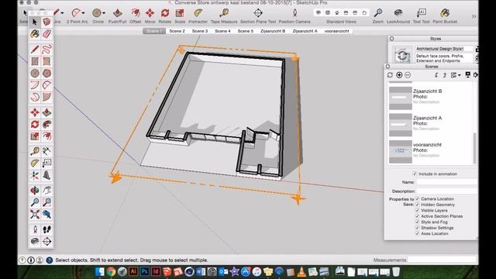Open the Circle tool dropdown arrow
496x279 pixels.
point(104,13)
